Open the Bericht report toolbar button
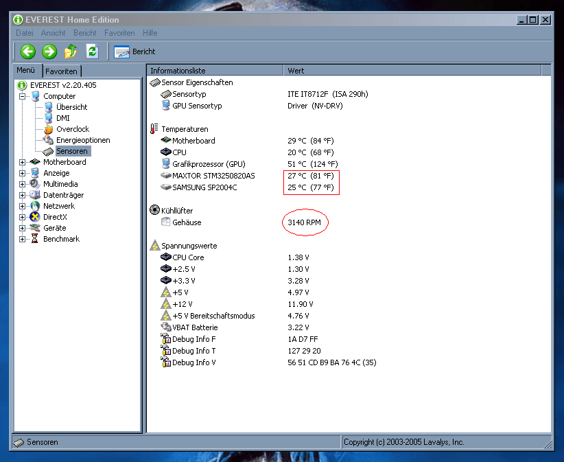Image resolution: width=564 pixels, height=462 pixels. pyautogui.click(x=134, y=51)
